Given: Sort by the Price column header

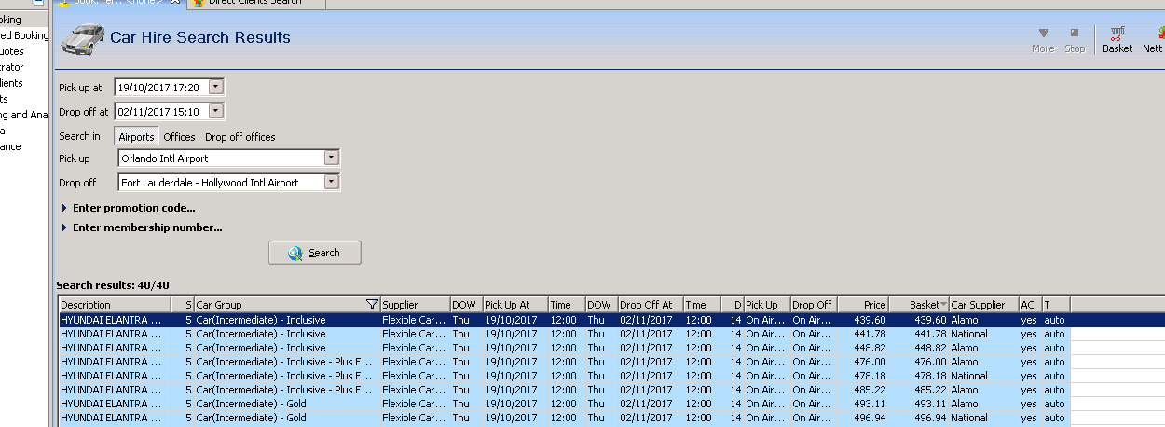Looking at the screenshot, I should [x=863, y=305].
